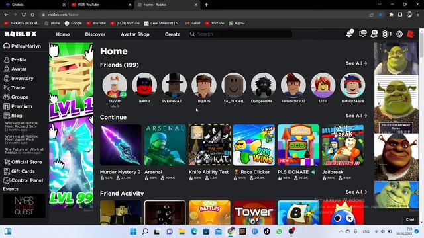424x238 pixels.
Task: Click the Roblox Search field
Action: pyautogui.click(x=240, y=34)
